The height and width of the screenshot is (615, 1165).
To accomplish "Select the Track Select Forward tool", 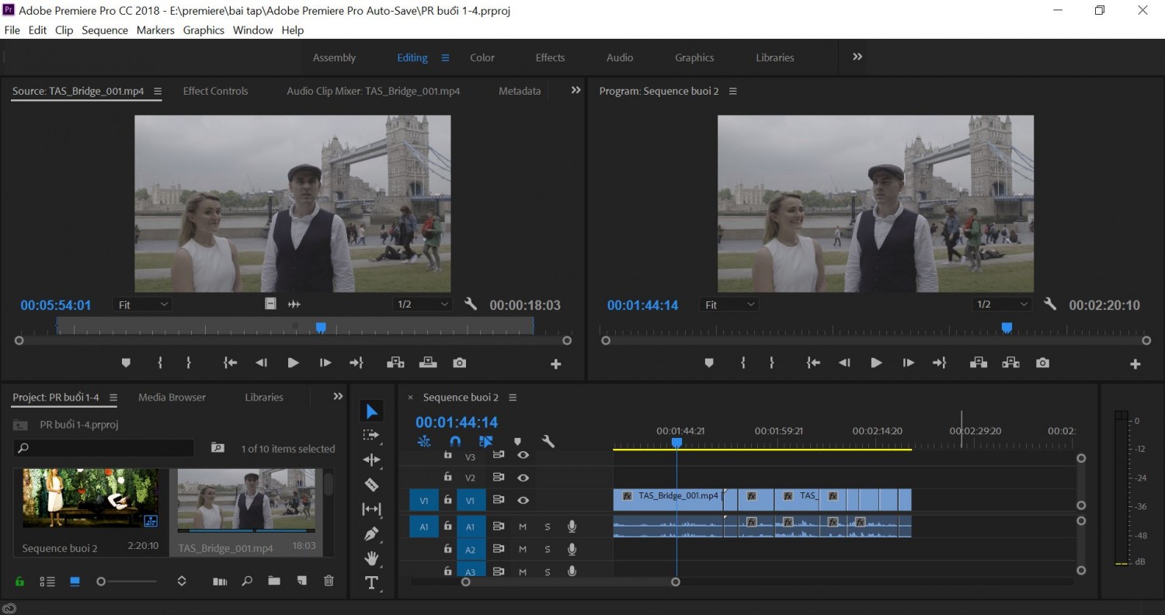I will click(x=371, y=435).
